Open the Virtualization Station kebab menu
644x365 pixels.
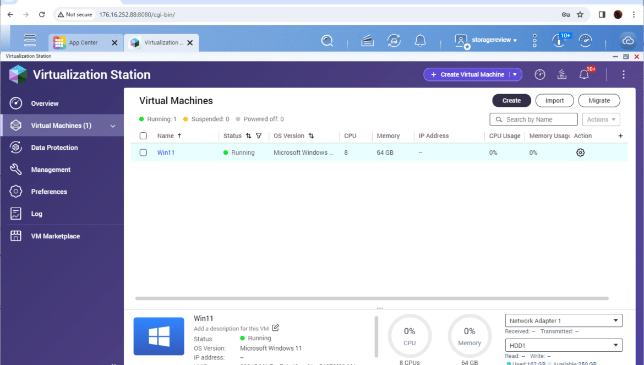point(624,74)
